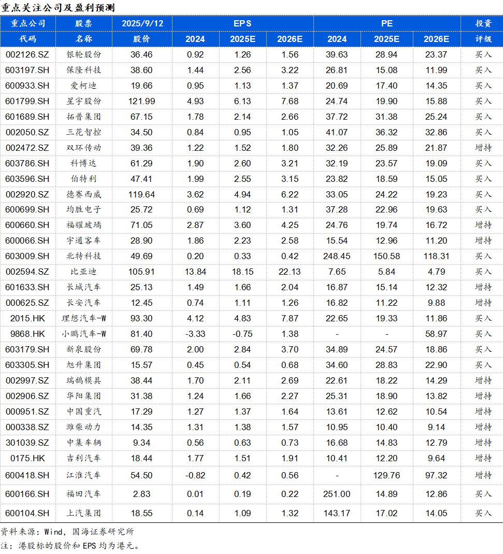
Task: Click the 2025E EPS value -0.75
Action: (x=242, y=334)
